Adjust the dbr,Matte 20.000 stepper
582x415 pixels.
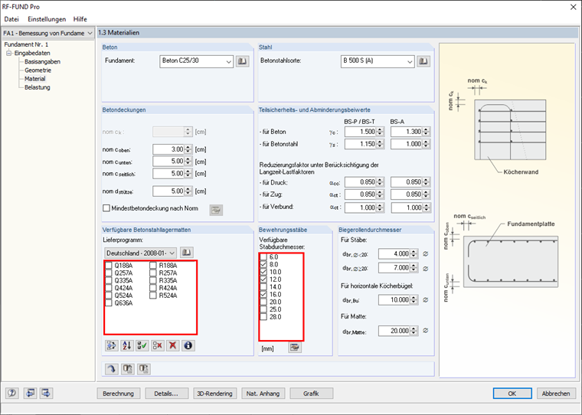point(414,331)
